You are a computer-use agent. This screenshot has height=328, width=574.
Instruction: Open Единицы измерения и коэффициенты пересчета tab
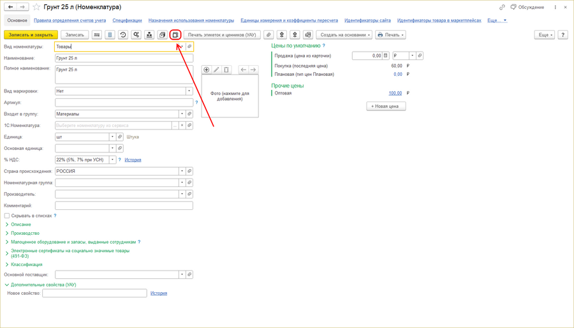point(289,20)
